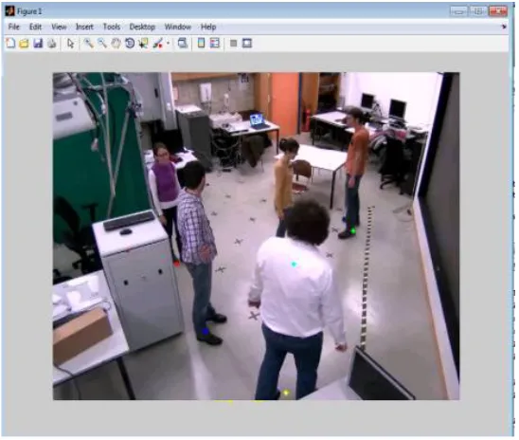The height and width of the screenshot is (440, 519).
Task: Open the Insert menu
Action: [84, 27]
